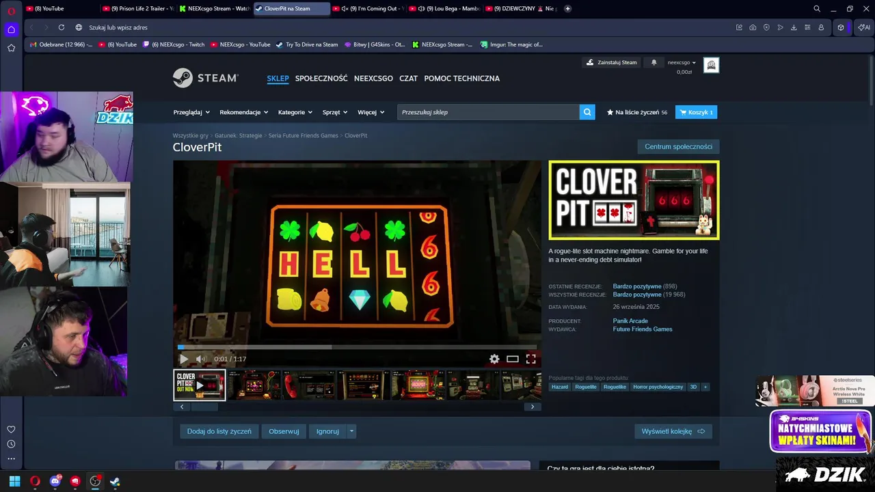Open sidebar history clock icon
Viewport: 875px width, 492px height.
tap(11, 444)
